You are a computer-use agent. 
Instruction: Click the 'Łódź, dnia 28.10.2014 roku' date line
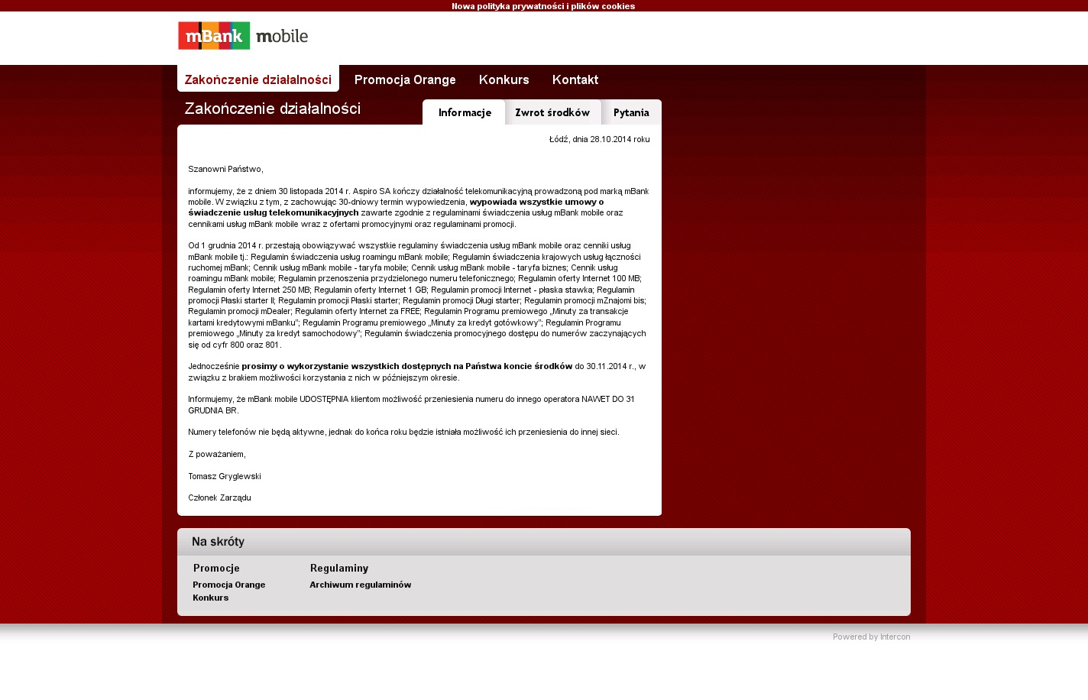point(600,139)
